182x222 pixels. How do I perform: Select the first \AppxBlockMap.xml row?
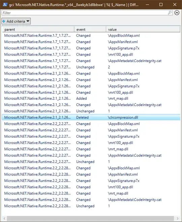click(x=91, y=35)
